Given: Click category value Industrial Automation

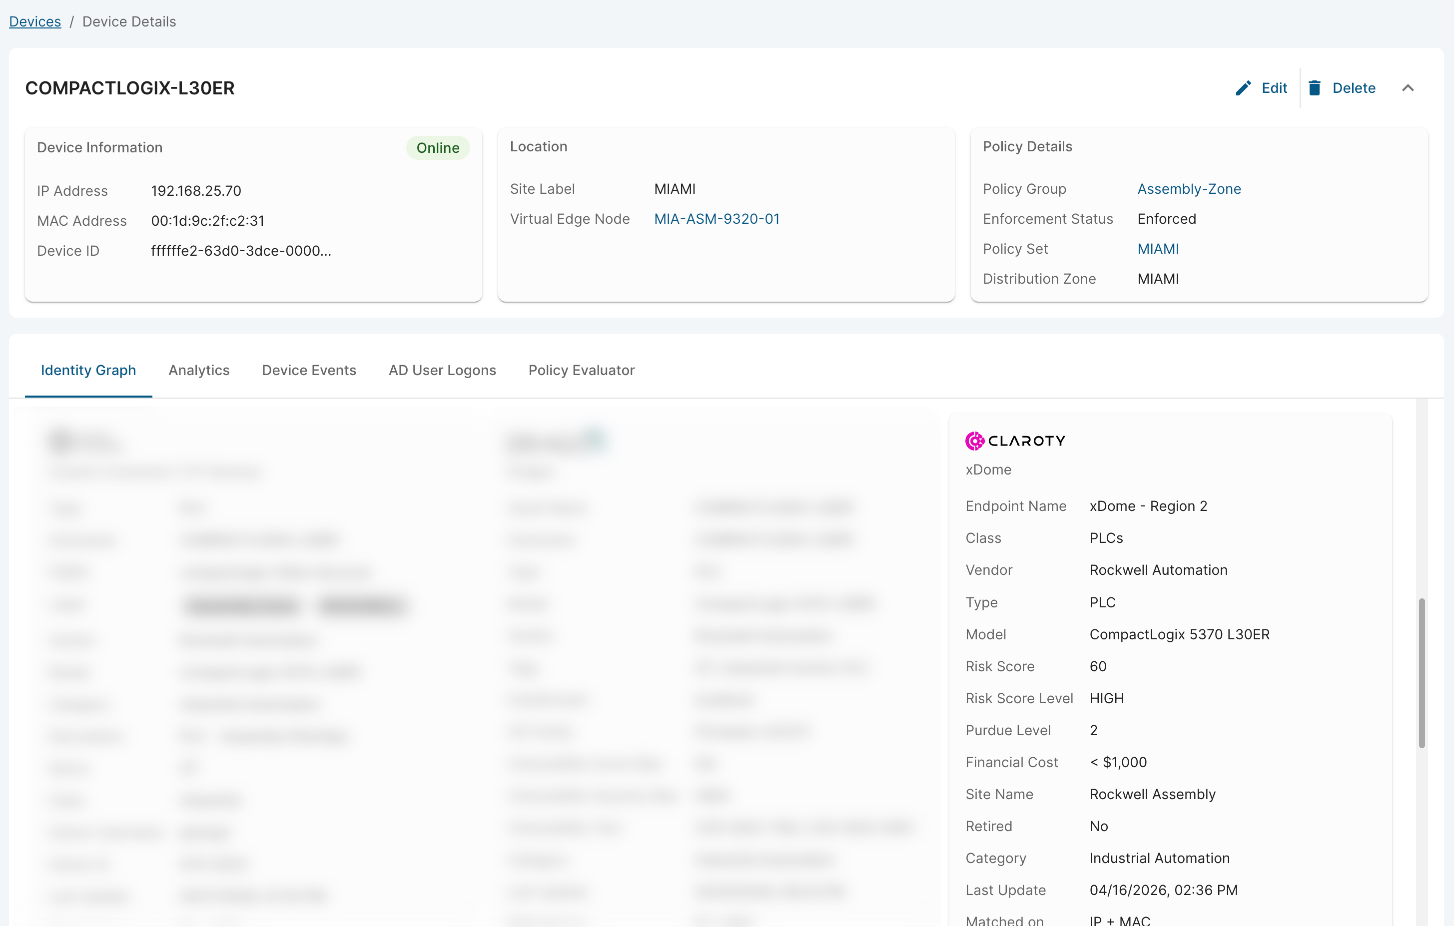Looking at the screenshot, I should 1159,858.
